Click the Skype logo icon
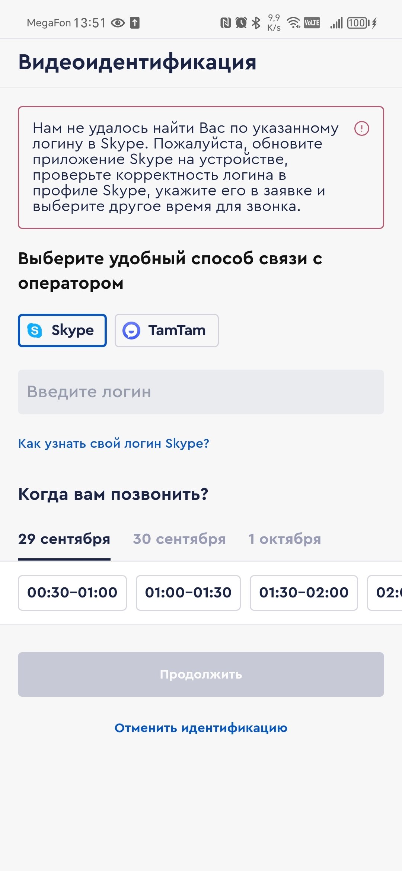This screenshot has width=402, height=871. tap(35, 331)
